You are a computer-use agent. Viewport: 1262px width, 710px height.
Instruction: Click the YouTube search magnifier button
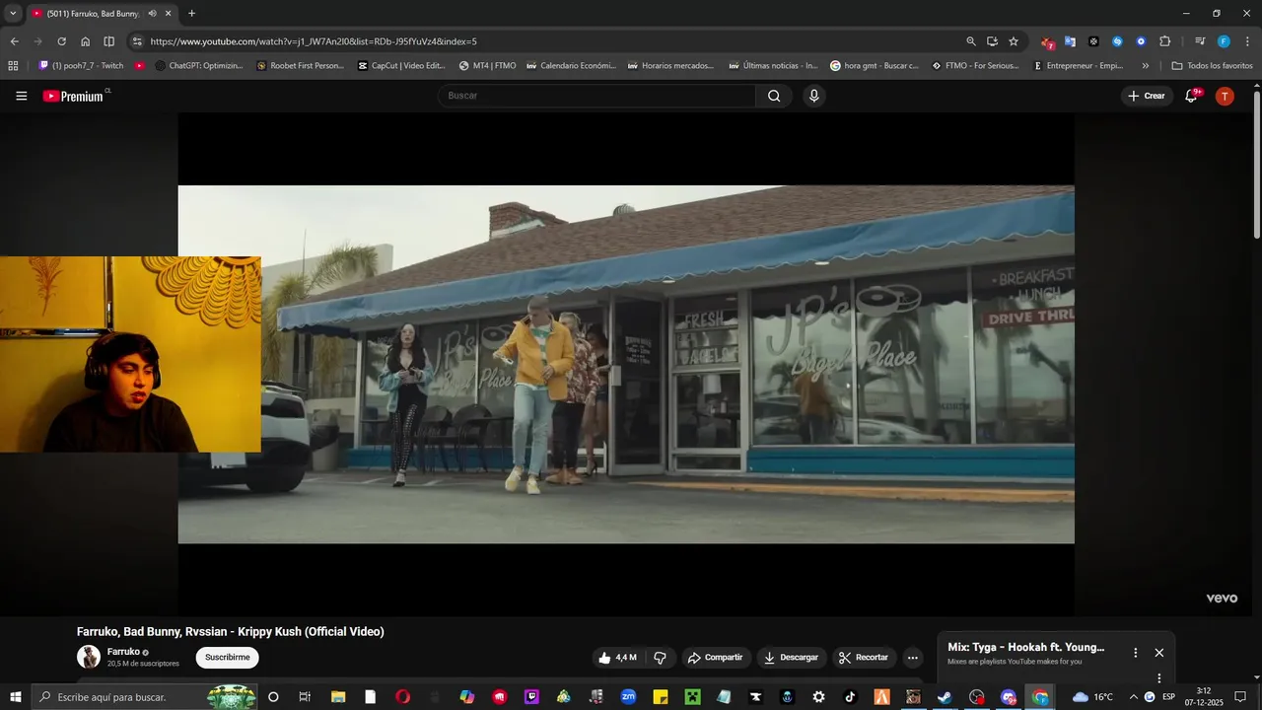(774, 96)
